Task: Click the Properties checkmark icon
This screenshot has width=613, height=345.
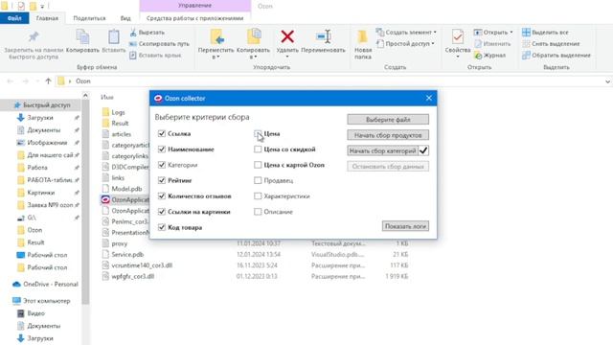Action: [x=458, y=37]
